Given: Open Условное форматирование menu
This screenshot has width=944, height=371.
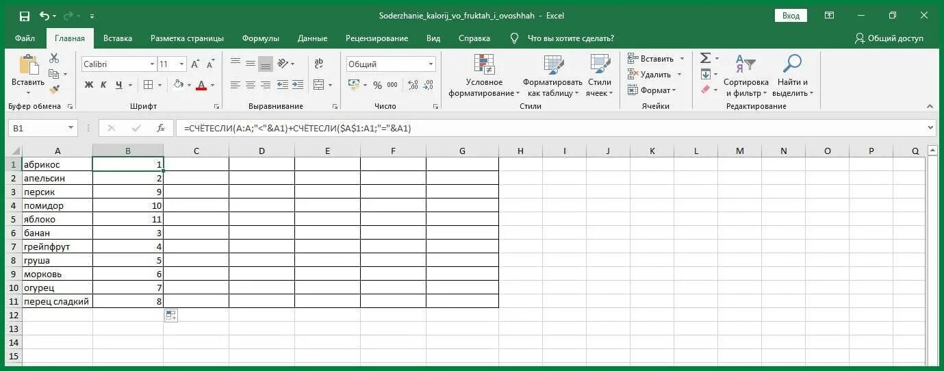Looking at the screenshot, I should pyautogui.click(x=484, y=75).
